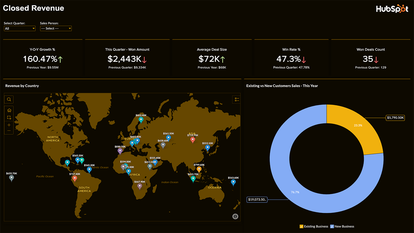Screen dimensions: 414x233
Task: Click the Existing vs New Customers Sales header
Action: [282, 86]
